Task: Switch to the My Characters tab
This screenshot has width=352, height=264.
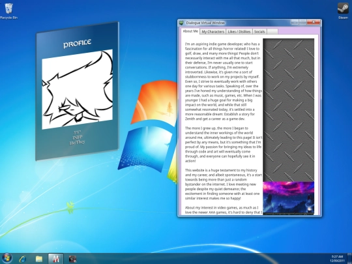Action: [x=213, y=32]
